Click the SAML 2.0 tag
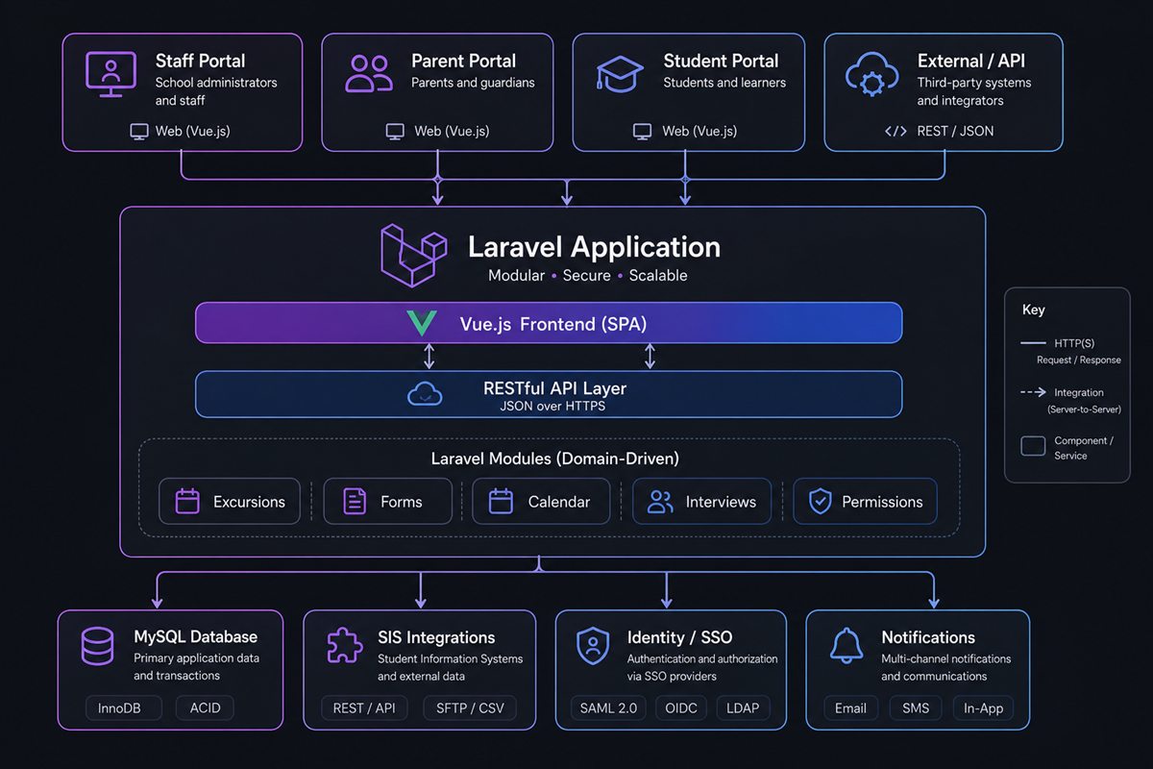Viewport: 1153px width, 769px height. pos(608,708)
